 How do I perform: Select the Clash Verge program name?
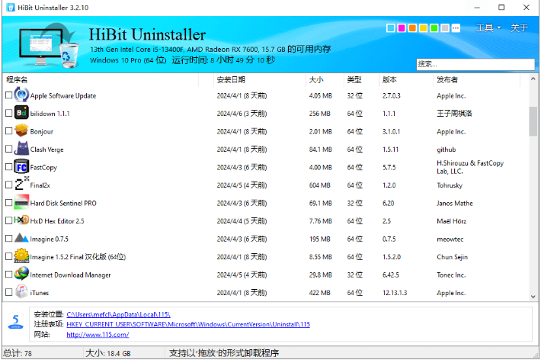[47, 149]
